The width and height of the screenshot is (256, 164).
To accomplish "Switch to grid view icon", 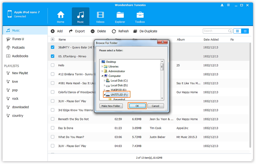I will [x=237, y=31].
